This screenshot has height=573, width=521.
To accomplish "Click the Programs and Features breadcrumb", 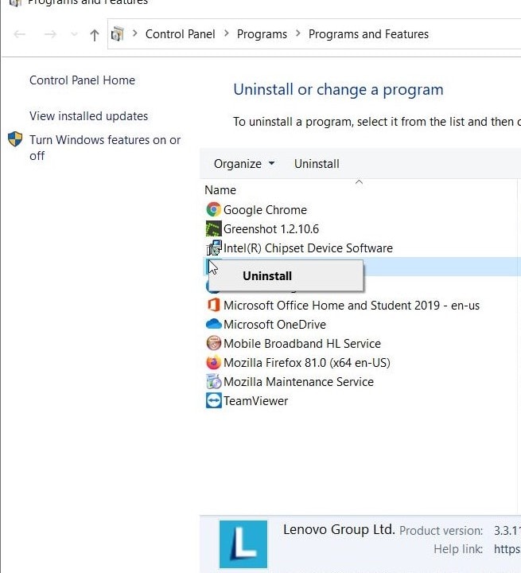I will pos(368,34).
